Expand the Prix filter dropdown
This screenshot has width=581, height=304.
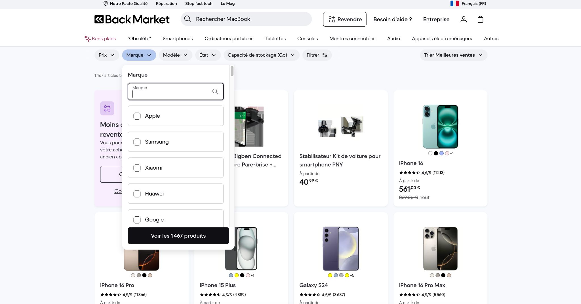tap(106, 55)
